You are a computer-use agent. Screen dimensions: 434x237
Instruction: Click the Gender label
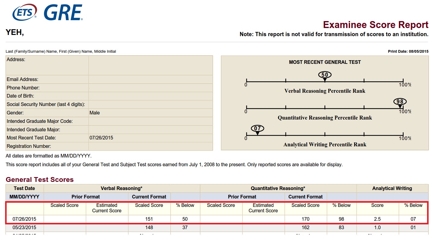15,113
